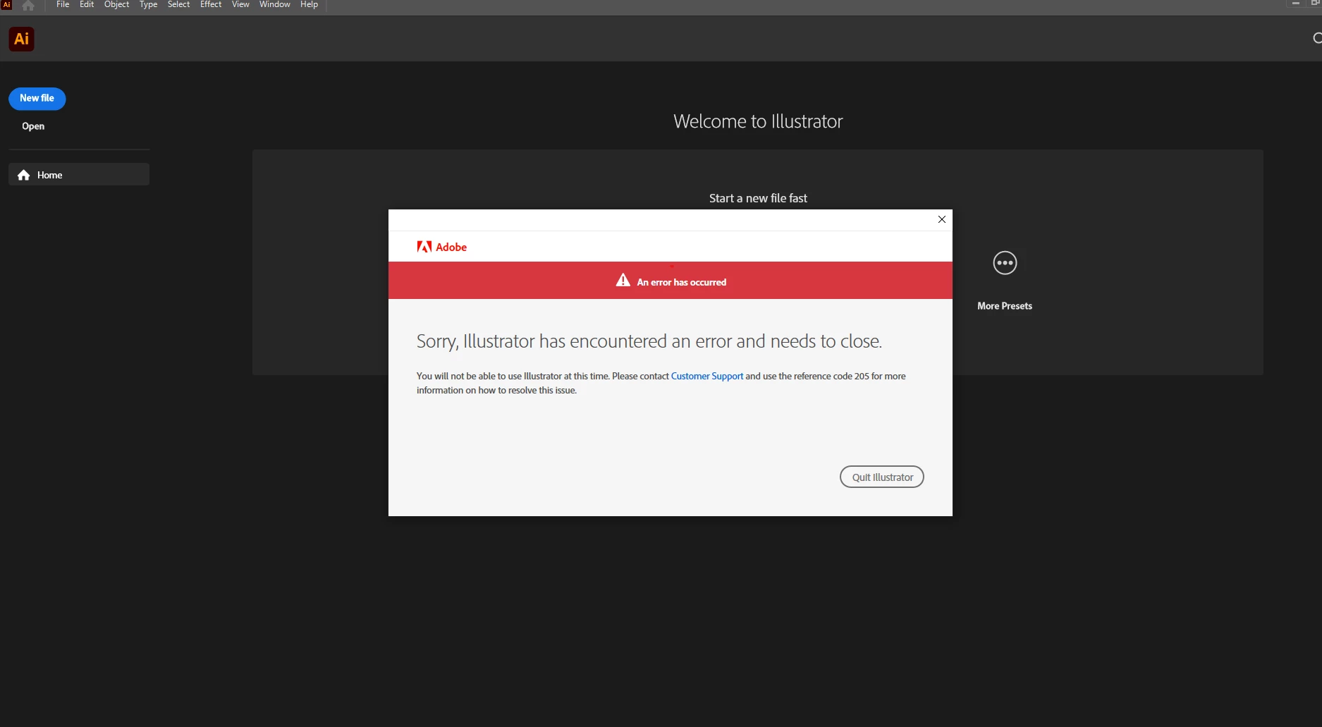Screen dimensions: 1322x727
Task: Open the Window menu
Action: pos(275,4)
